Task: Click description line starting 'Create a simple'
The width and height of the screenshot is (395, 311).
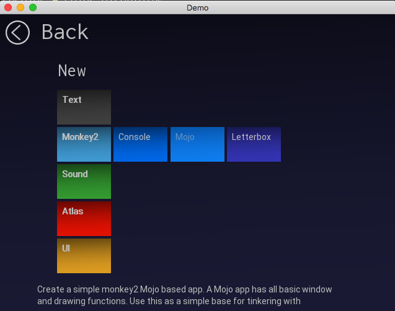Action: click(x=185, y=289)
